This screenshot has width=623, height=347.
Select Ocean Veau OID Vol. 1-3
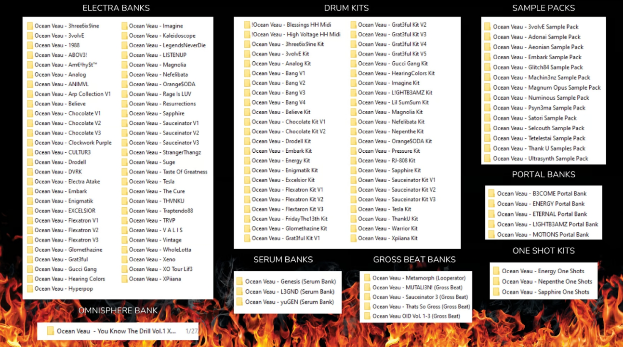coord(416,316)
